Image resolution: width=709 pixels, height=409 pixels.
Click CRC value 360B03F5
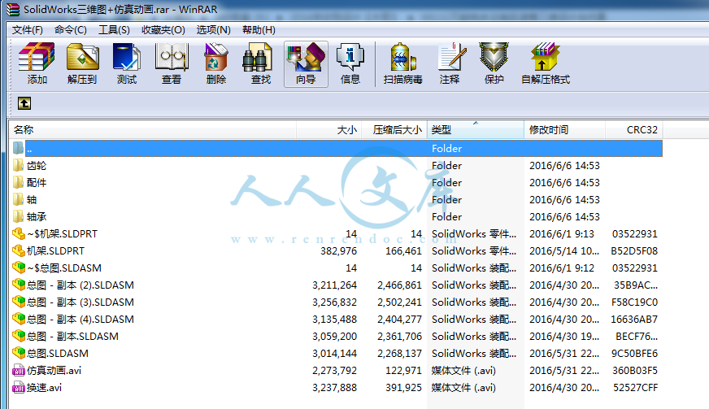pos(635,371)
